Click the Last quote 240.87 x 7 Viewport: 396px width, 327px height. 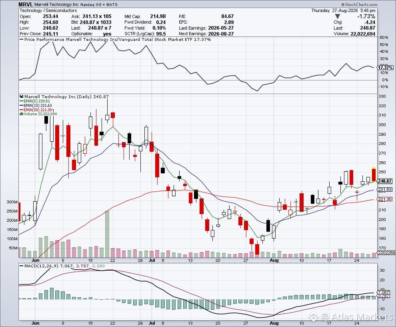pyautogui.click(x=100, y=28)
